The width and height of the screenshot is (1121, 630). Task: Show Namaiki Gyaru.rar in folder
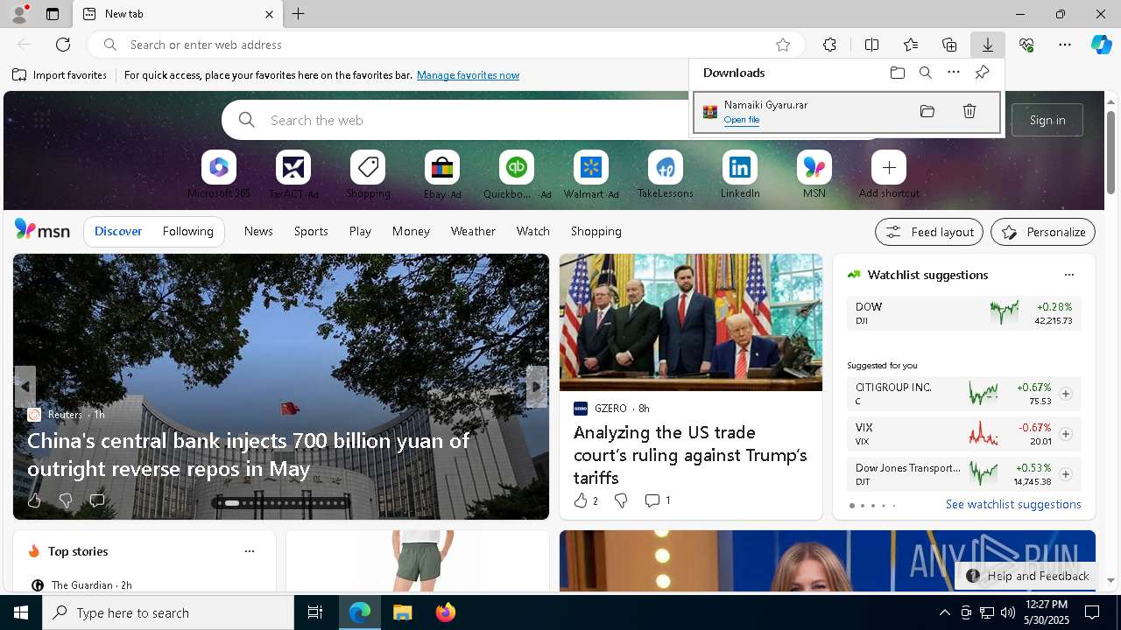pos(927,111)
